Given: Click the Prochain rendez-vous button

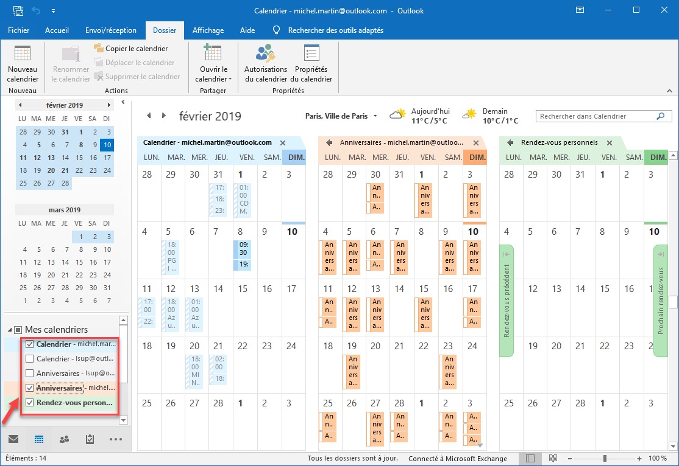Looking at the screenshot, I should click(660, 301).
